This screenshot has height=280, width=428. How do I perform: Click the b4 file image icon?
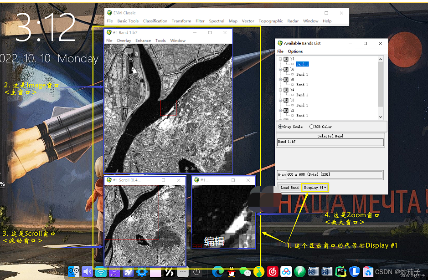pos(286,90)
